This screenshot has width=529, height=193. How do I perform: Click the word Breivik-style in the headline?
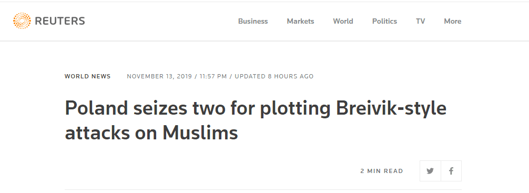click(391, 109)
